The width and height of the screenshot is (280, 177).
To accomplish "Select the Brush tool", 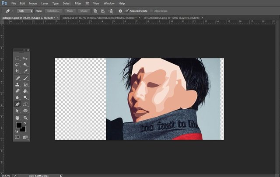I will (x=25, y=78).
